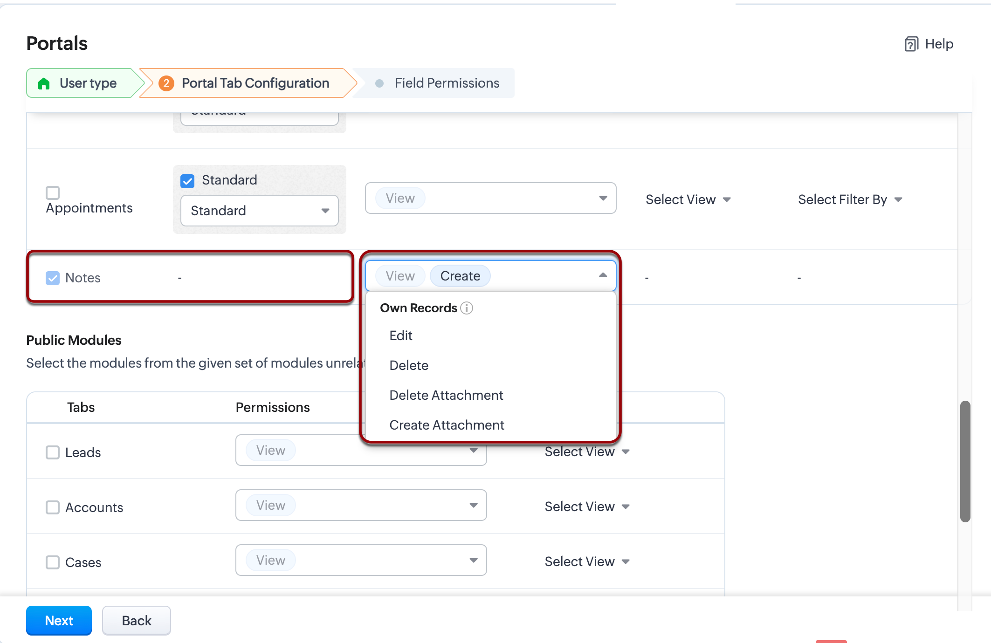Click the Own Records group label
The width and height of the screenshot is (991, 643).
tap(419, 308)
